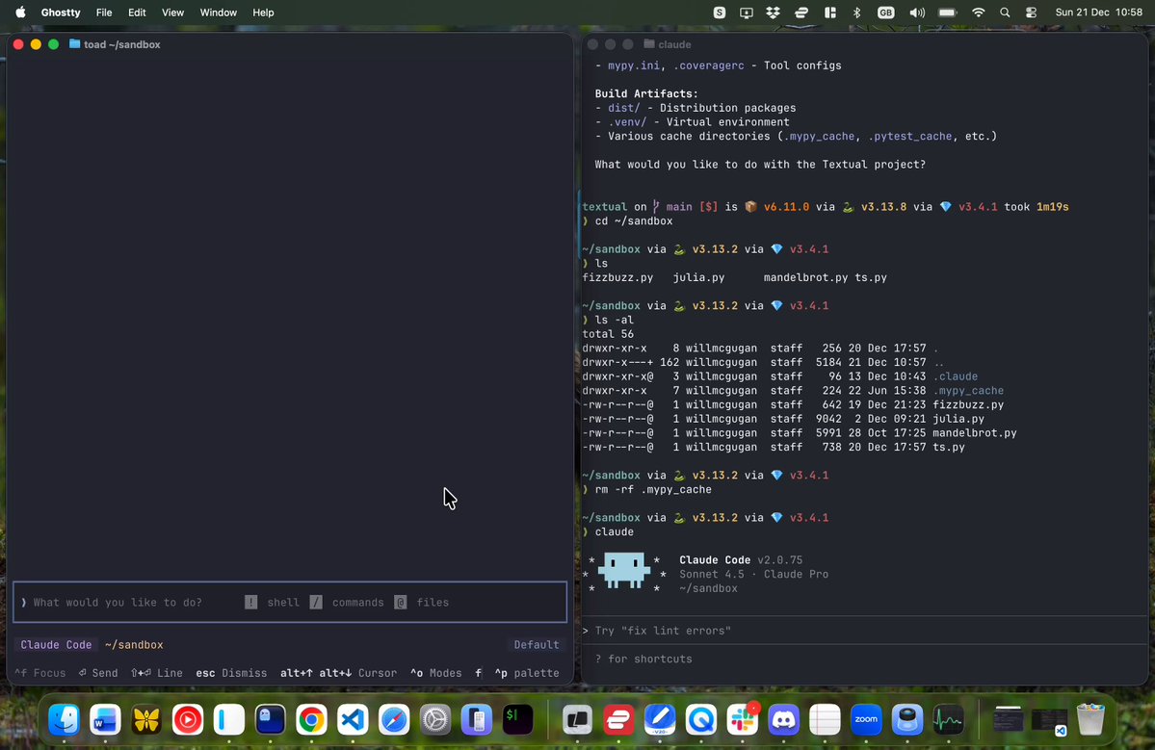This screenshot has width=1155, height=750.
Task: Click the window layout menu bar icon
Action: coord(830,13)
